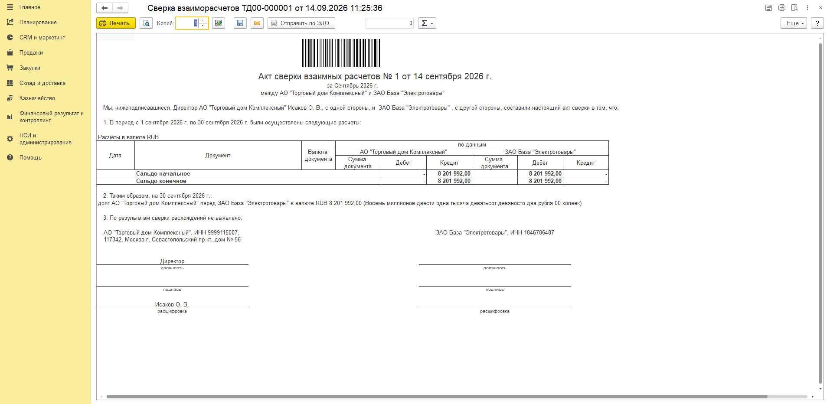Viewport: 830px width, 404px height.
Task: Increase copies with the up spinner arrow
Action: (203, 20)
